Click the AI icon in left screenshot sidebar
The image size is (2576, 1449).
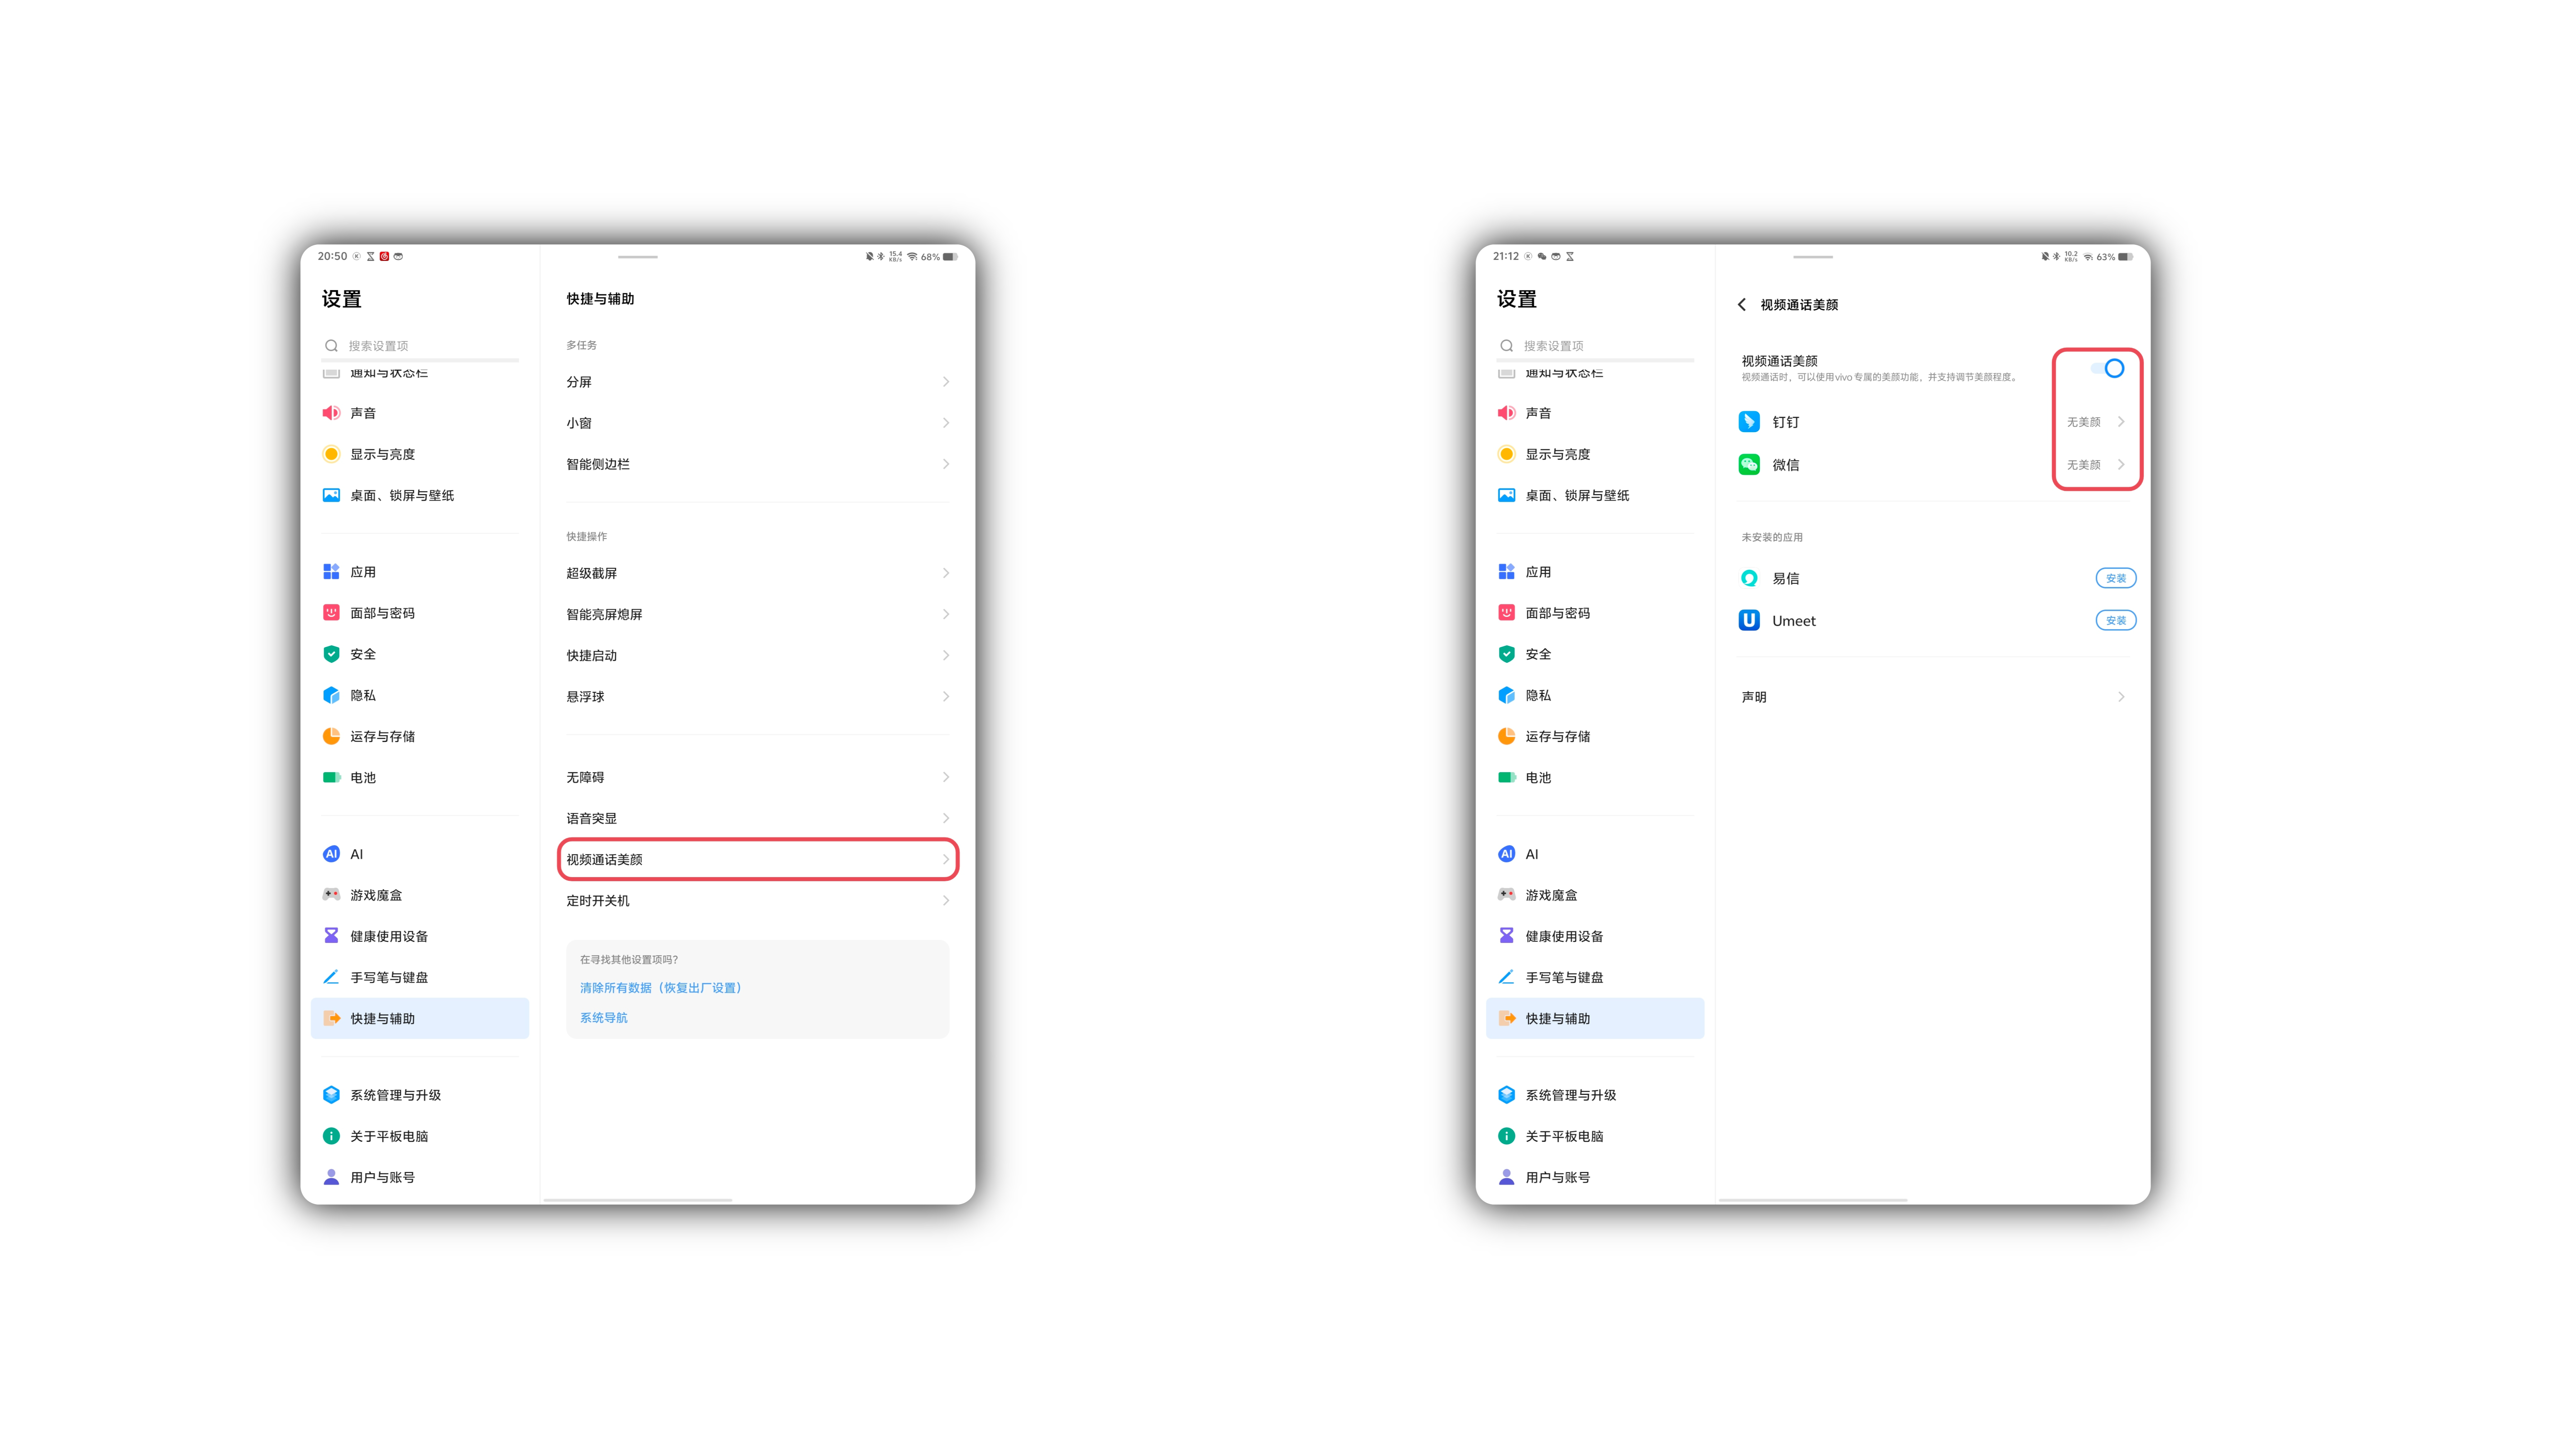pos(331,854)
